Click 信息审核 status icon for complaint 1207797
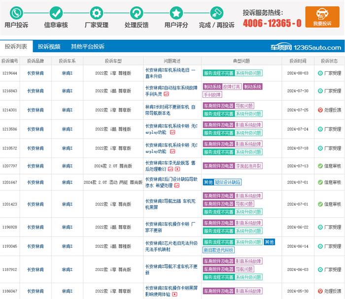This screenshot has height=299, width=345. 320,166
